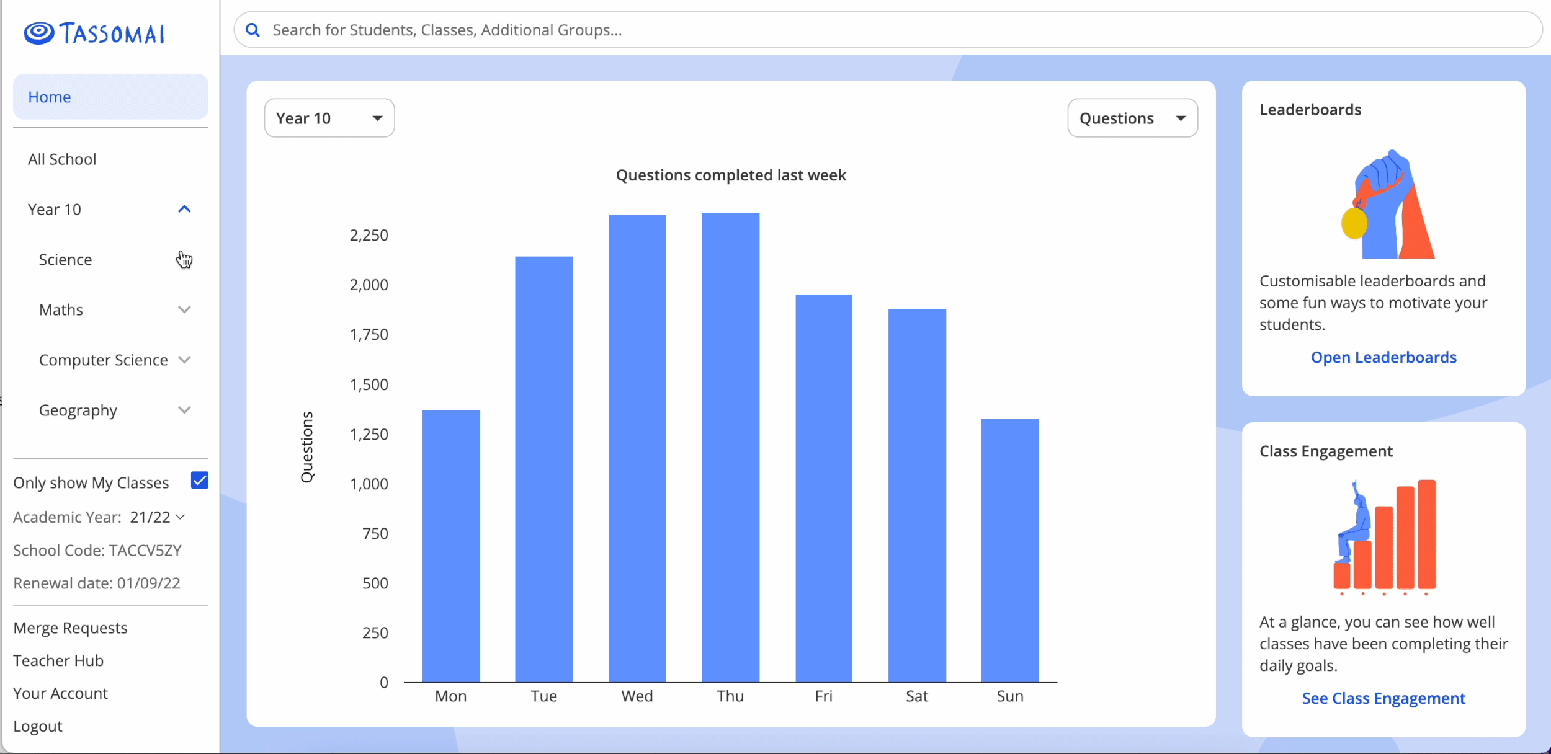Uncheck Only show My Classes checkbox

coord(200,481)
